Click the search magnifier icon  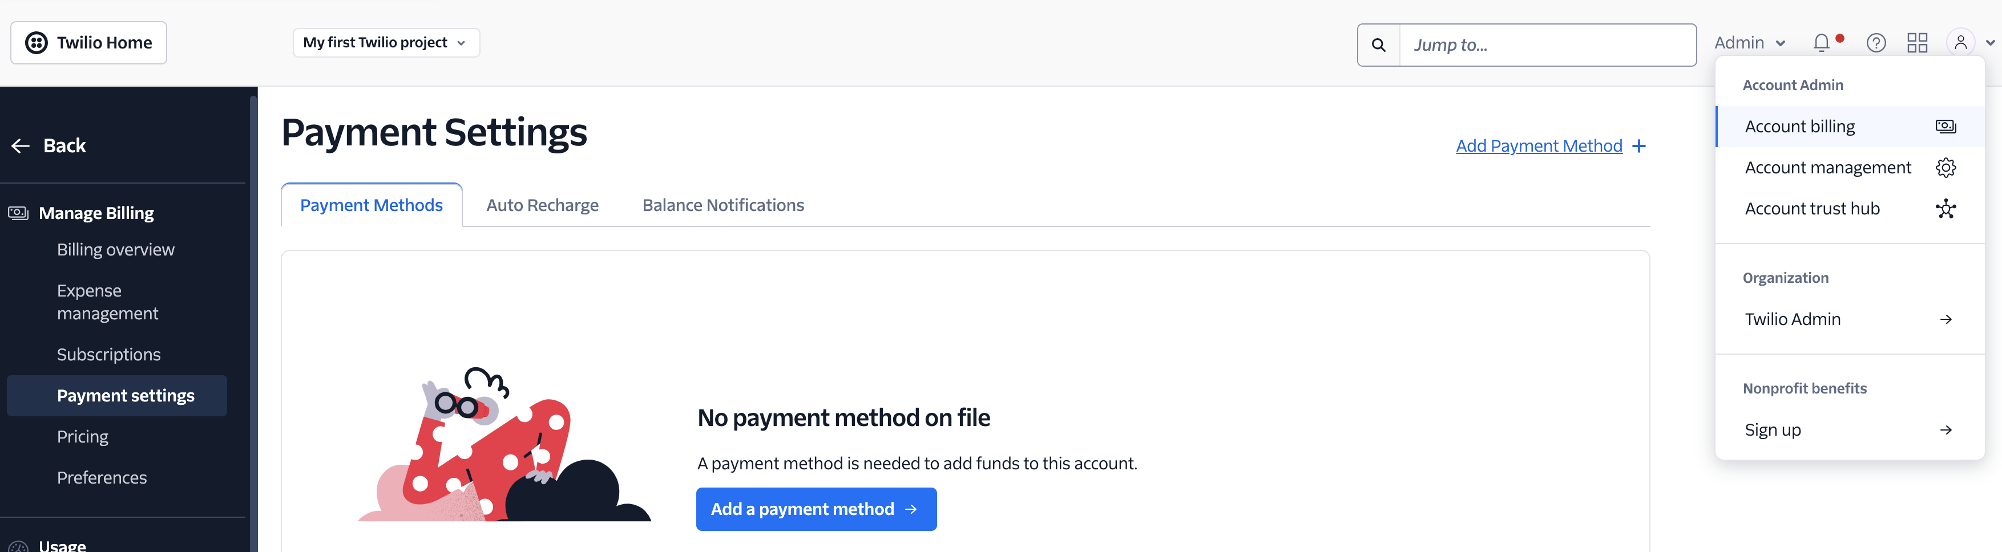point(1379,45)
